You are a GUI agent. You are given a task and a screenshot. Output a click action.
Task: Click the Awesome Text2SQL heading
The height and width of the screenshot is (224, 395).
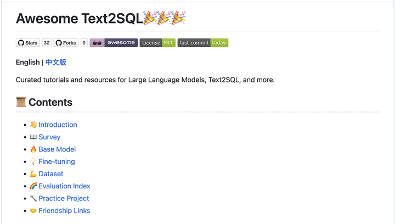point(78,18)
